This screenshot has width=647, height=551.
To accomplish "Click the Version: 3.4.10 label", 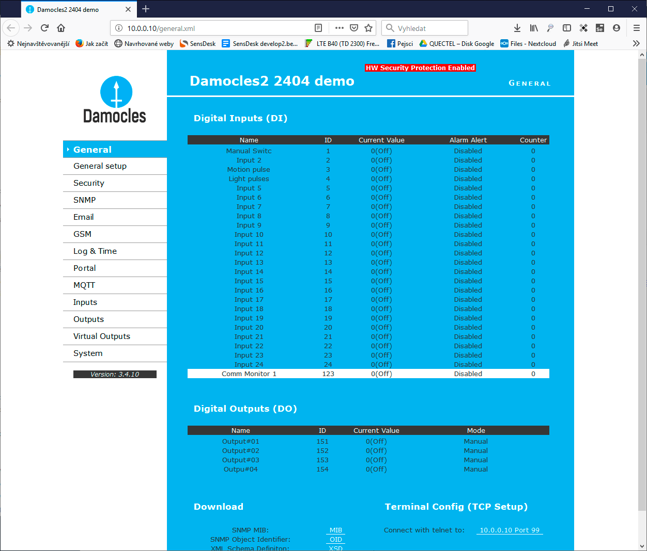I will click(x=115, y=375).
